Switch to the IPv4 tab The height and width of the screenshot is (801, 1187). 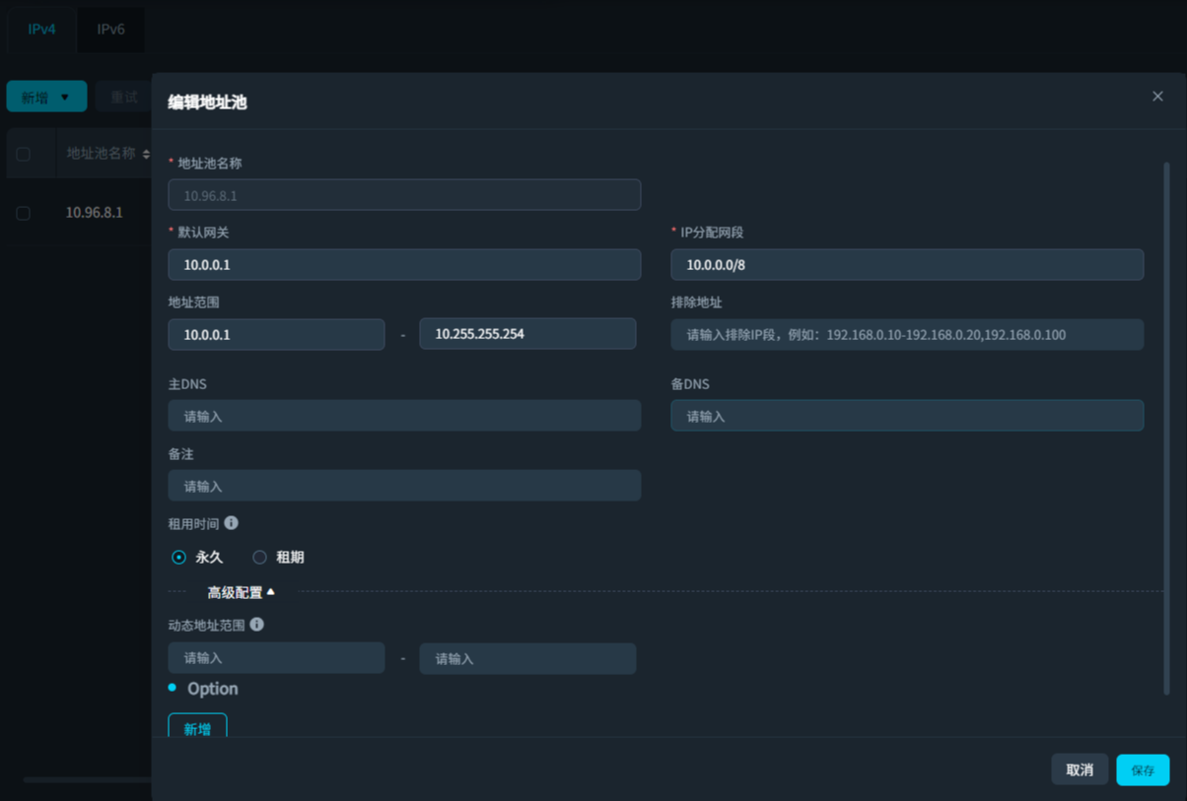41,30
